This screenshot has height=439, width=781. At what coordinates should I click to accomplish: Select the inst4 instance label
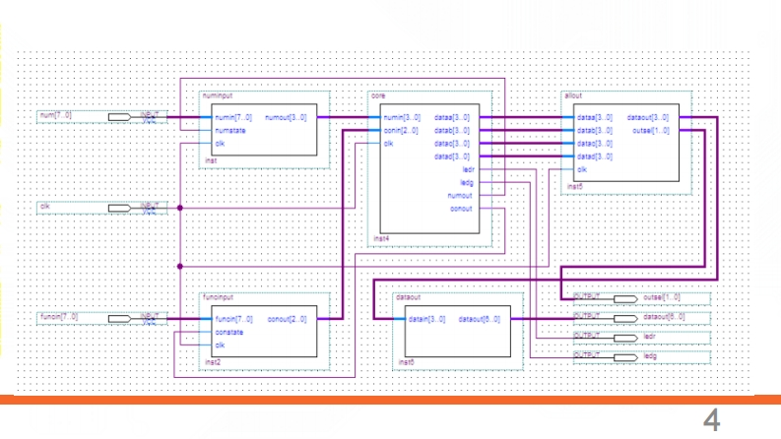coord(380,238)
